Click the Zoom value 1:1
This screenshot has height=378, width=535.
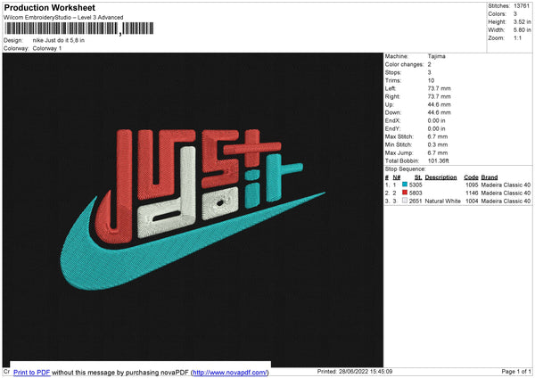tap(517, 38)
